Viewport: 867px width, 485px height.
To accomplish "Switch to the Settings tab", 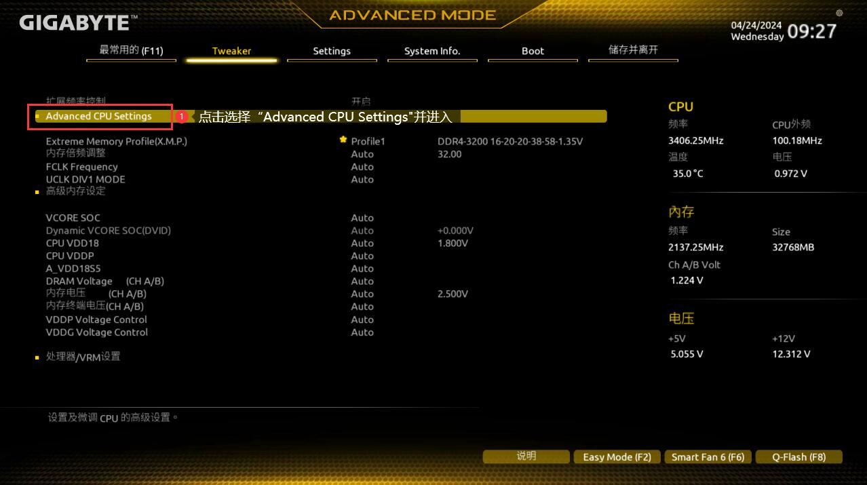I will (x=332, y=51).
